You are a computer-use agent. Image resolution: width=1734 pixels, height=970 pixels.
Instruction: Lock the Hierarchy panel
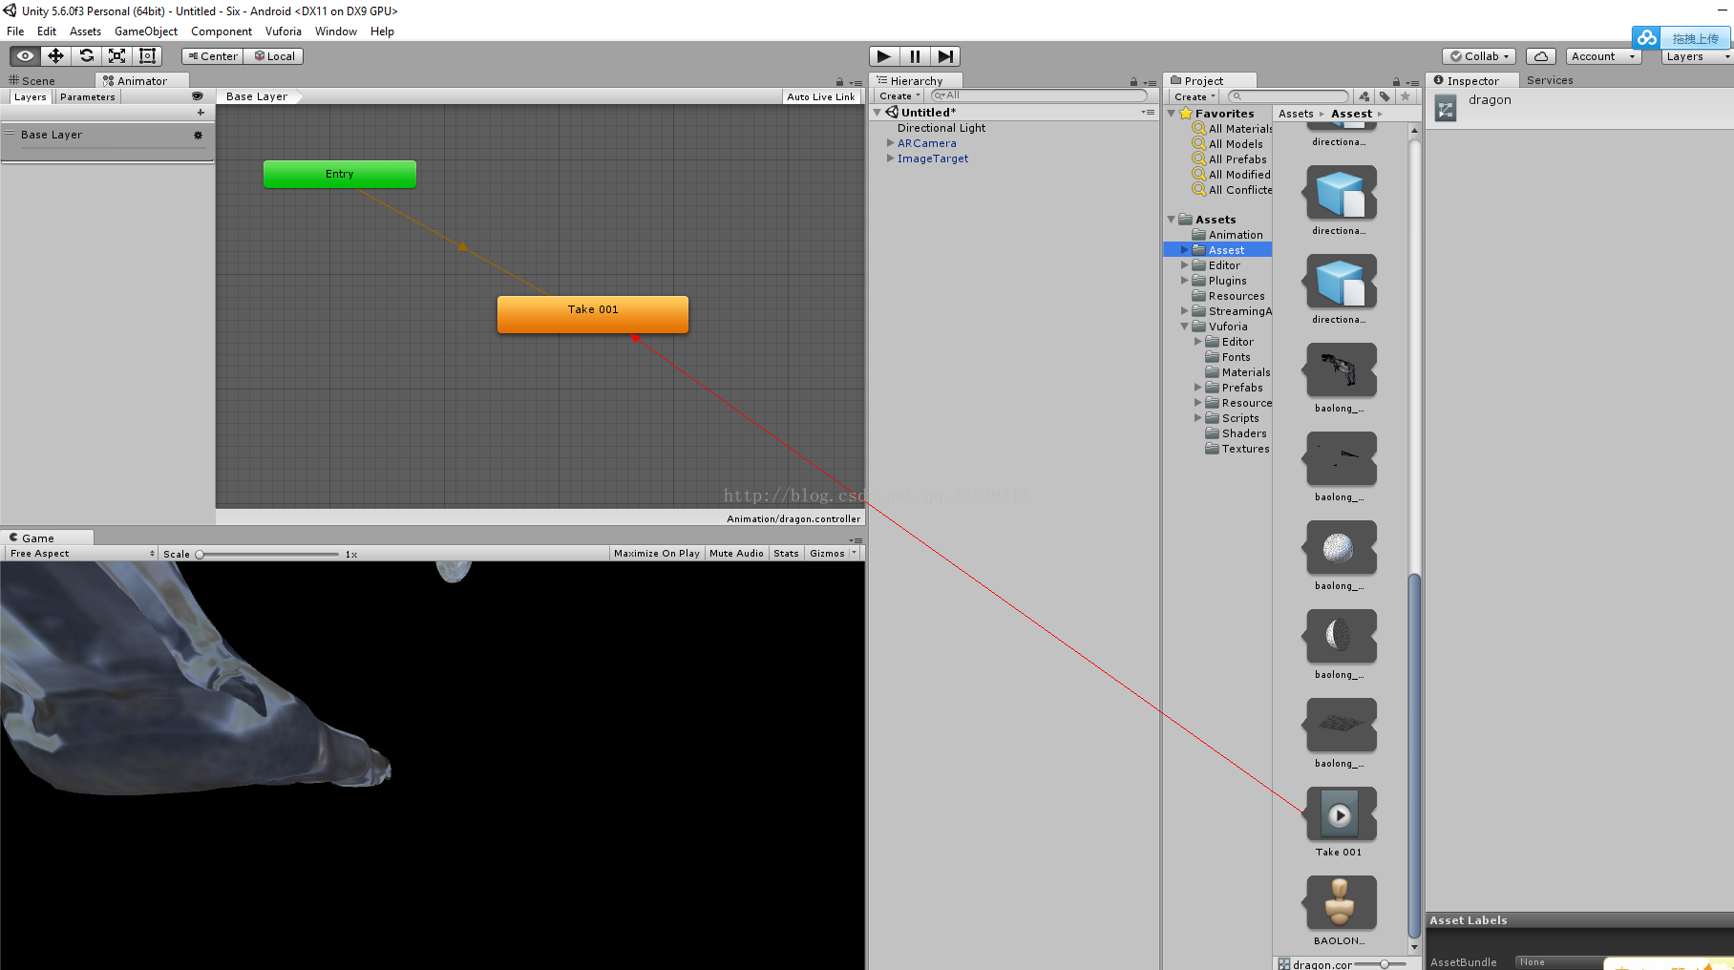tap(1133, 82)
